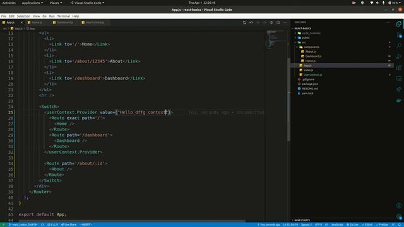Open package.json in the explorer
The image size is (404, 227).
(310, 84)
